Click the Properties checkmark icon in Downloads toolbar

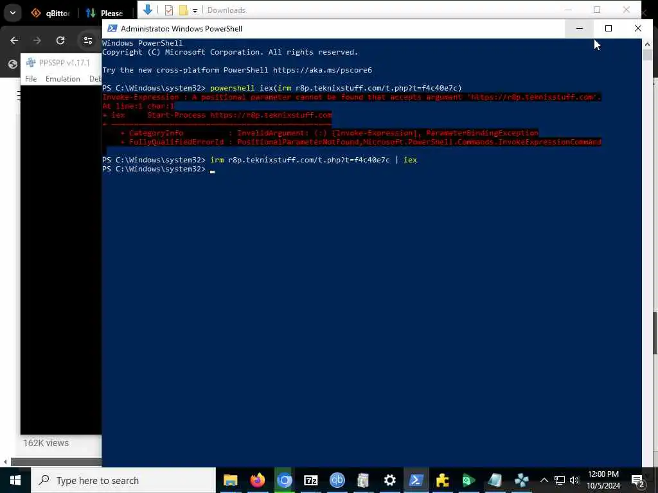[x=169, y=10]
